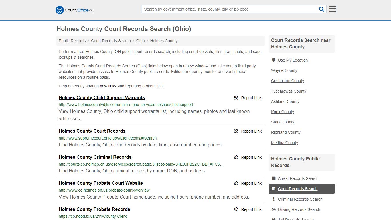This screenshot has height=220, width=391.
Task: Visit the supremecourt.ohio.gov URL
Action: coord(108,138)
